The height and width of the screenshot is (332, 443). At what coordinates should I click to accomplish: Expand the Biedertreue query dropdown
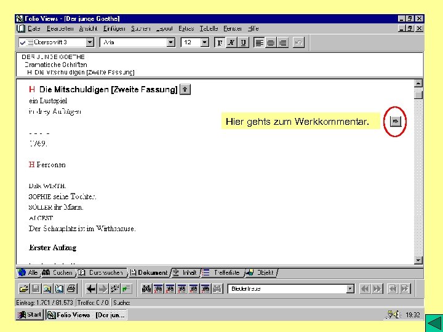(350, 288)
